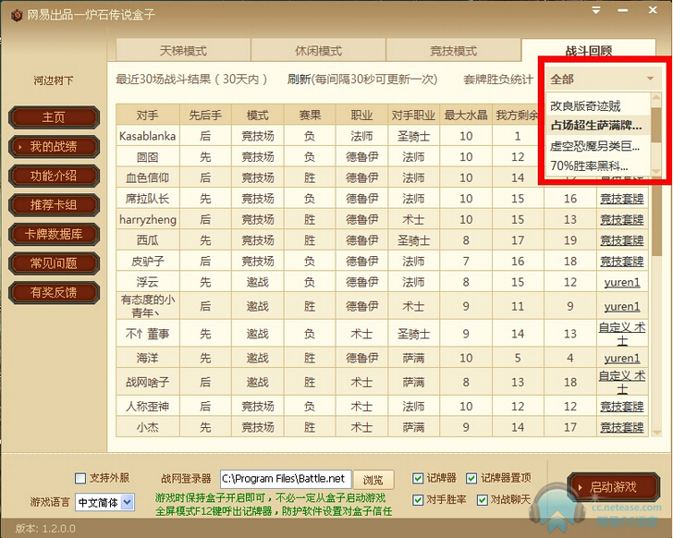Enable the 支持外服 checkbox
673x538 pixels.
[80, 478]
